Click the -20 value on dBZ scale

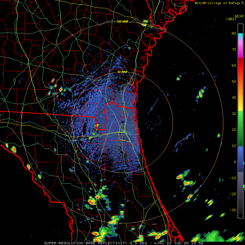coord(233,194)
